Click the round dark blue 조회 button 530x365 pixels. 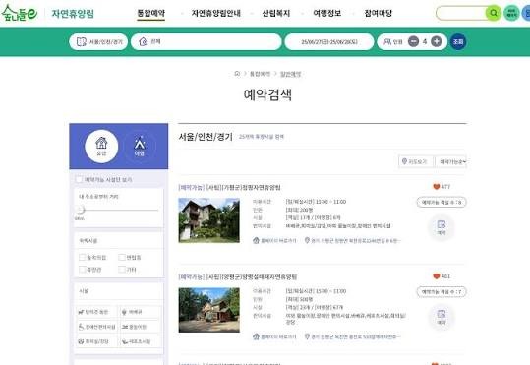point(458,42)
